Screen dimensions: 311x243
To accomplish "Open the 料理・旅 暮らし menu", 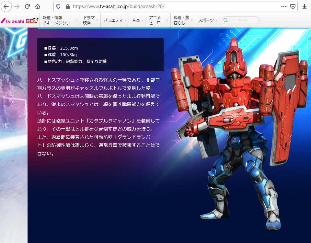I will 183,20.
